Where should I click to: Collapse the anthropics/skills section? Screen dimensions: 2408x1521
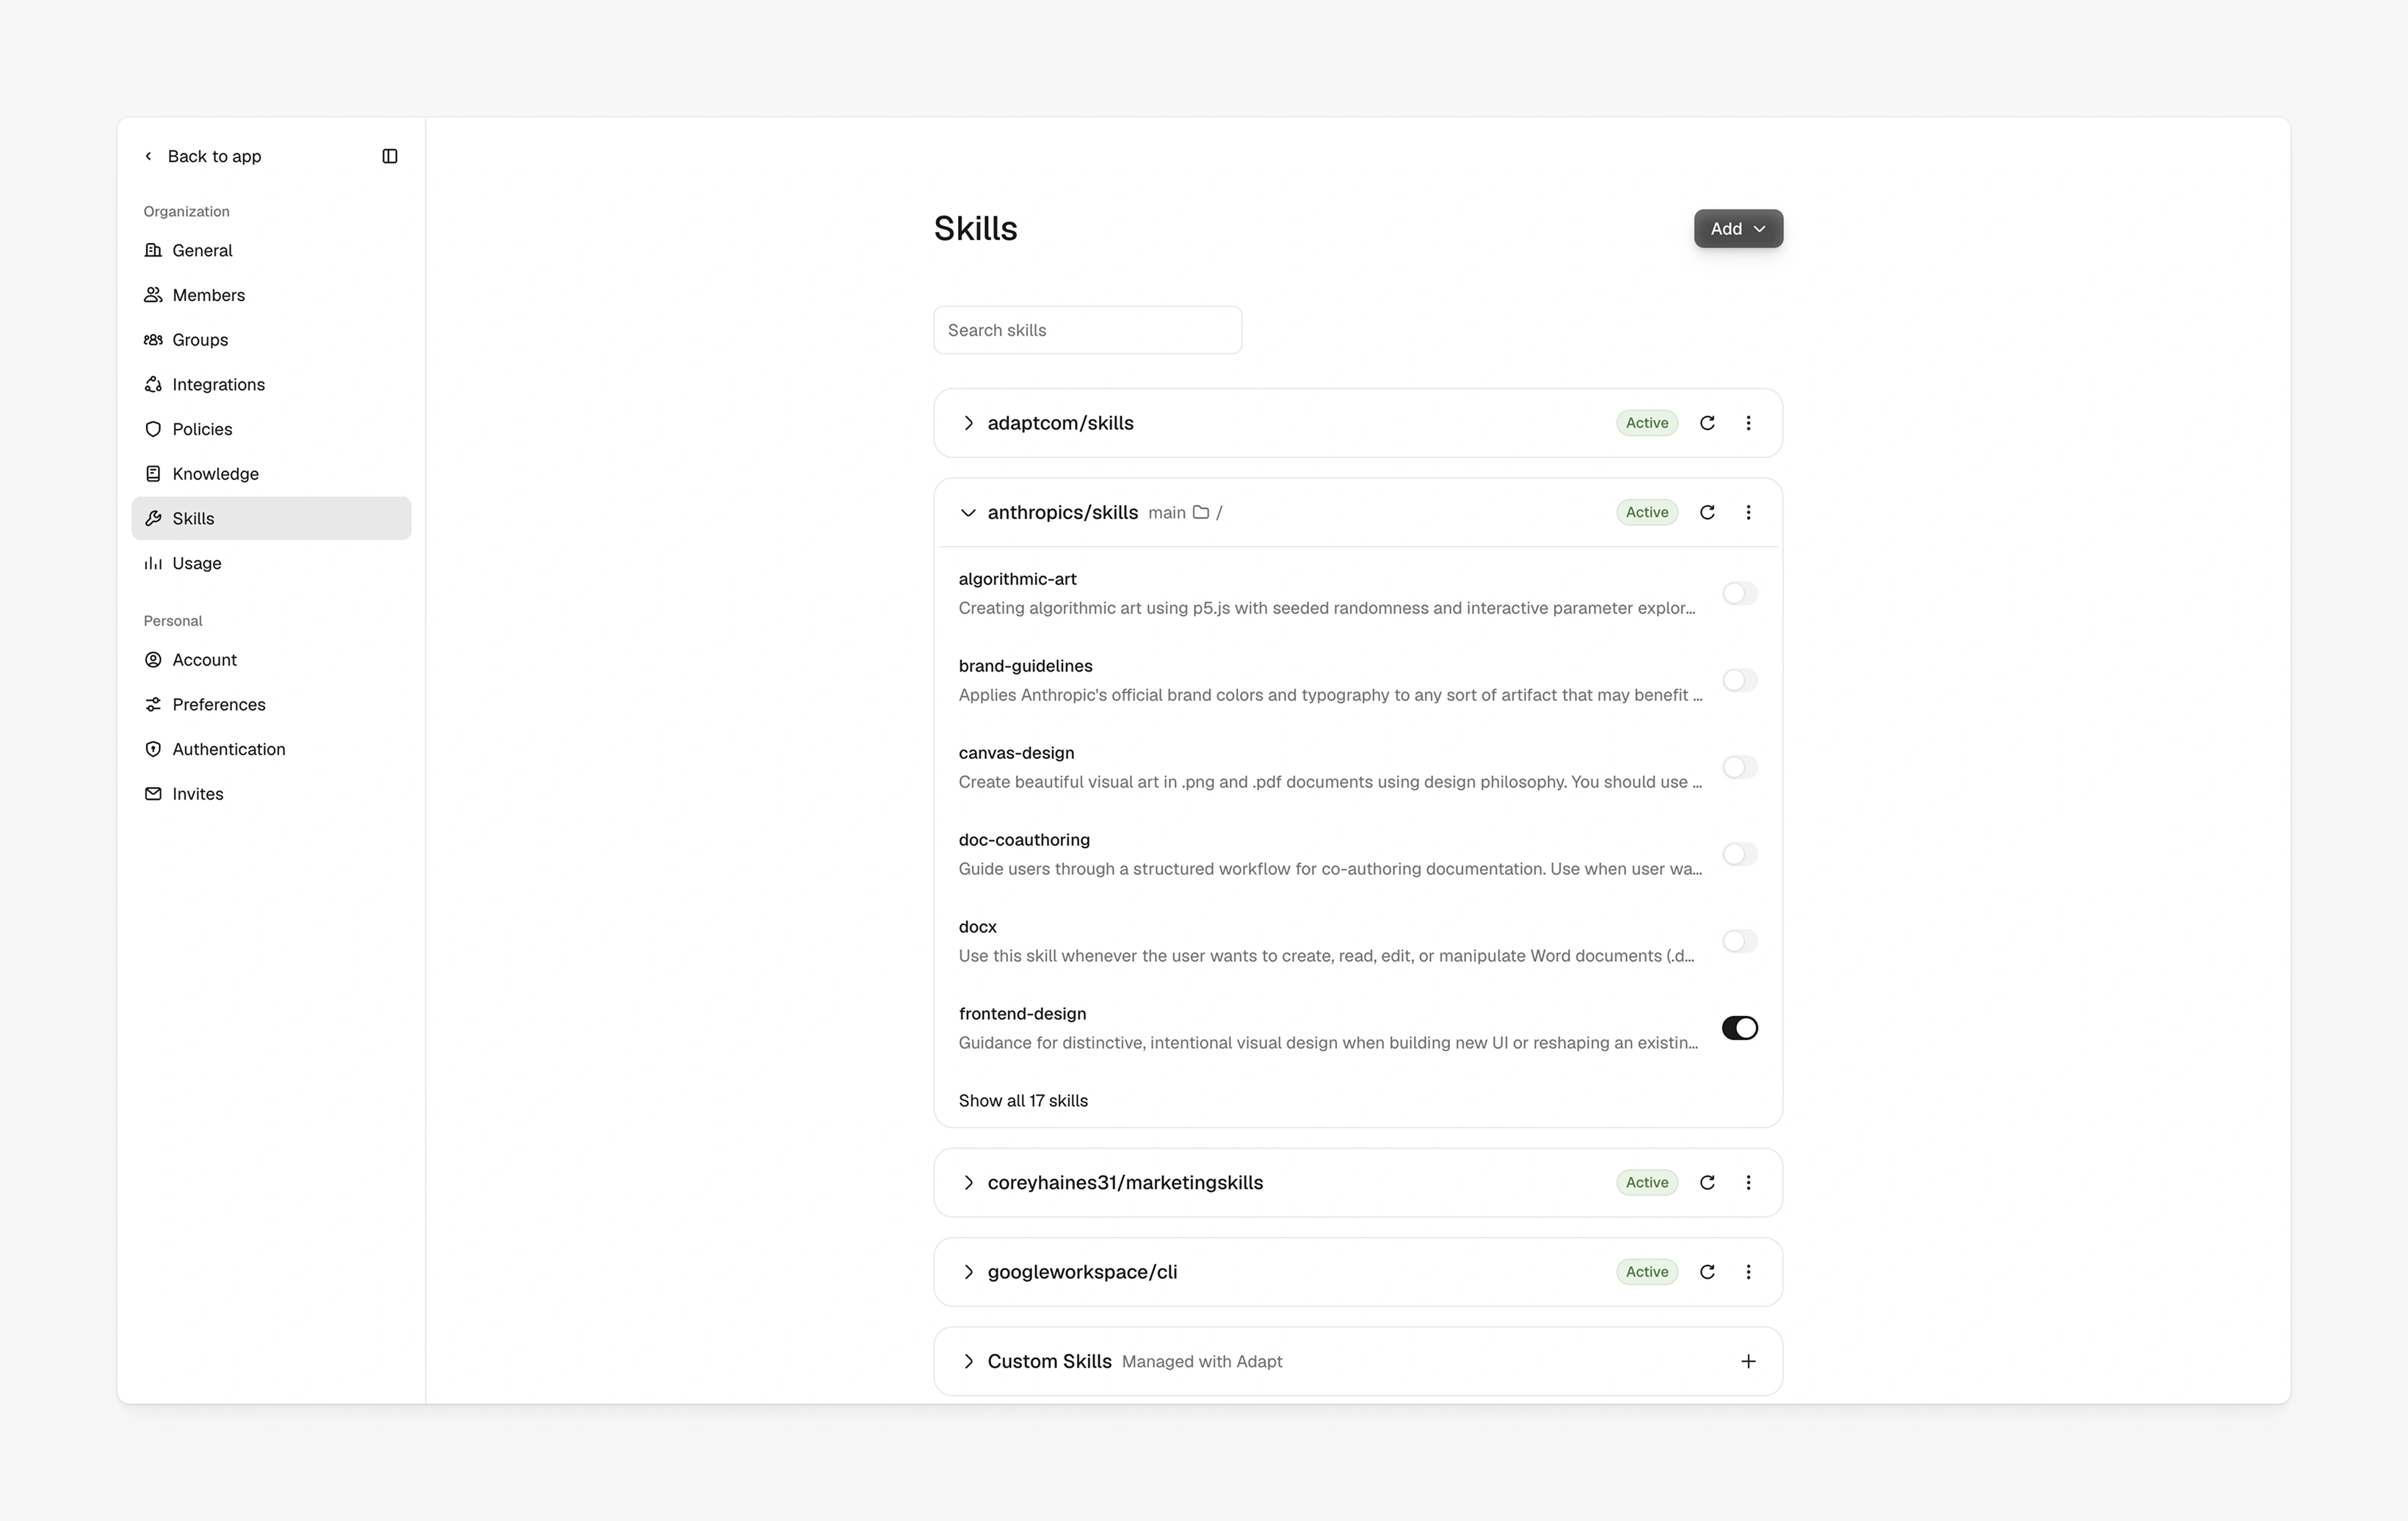pyautogui.click(x=967, y=512)
